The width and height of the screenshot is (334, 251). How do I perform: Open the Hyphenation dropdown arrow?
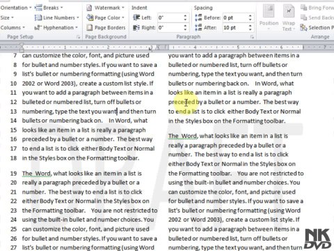(x=77, y=28)
